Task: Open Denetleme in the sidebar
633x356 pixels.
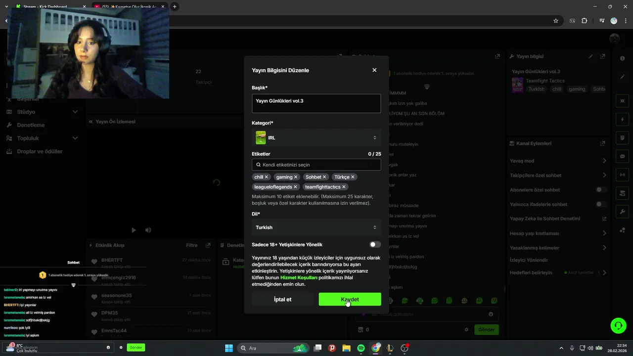Action: tap(31, 125)
